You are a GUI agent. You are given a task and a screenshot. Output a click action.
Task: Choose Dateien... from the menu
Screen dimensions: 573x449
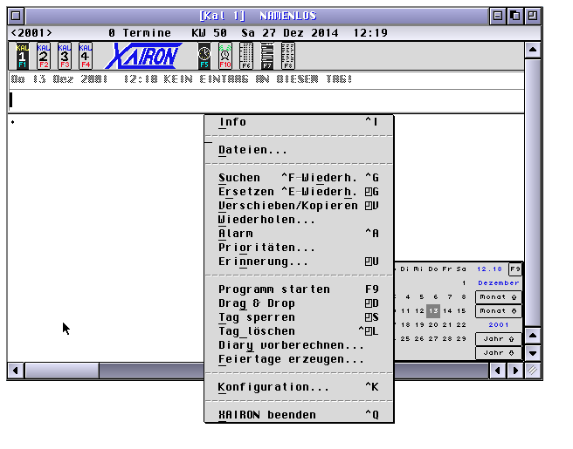pyautogui.click(x=299, y=150)
